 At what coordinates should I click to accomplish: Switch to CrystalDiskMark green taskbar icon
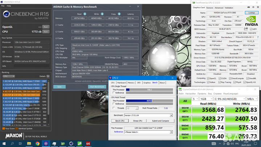point(79,143)
